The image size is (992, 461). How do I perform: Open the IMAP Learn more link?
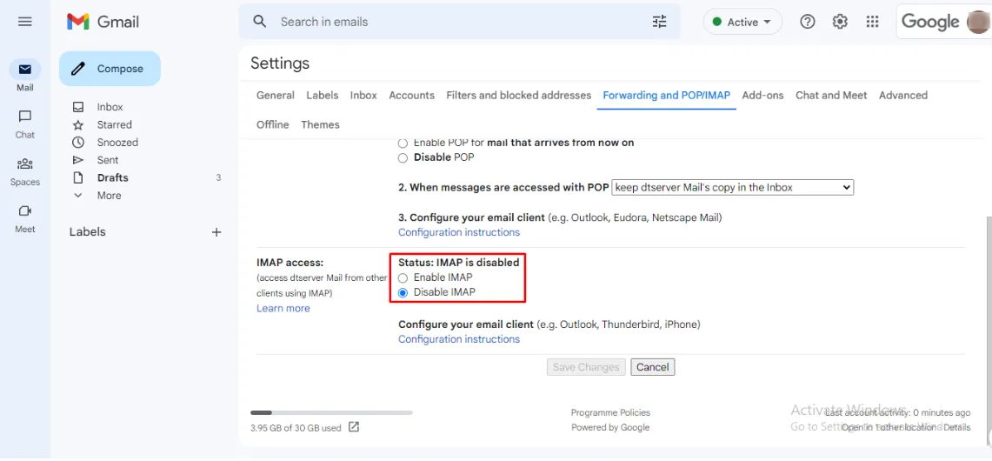[x=283, y=309]
